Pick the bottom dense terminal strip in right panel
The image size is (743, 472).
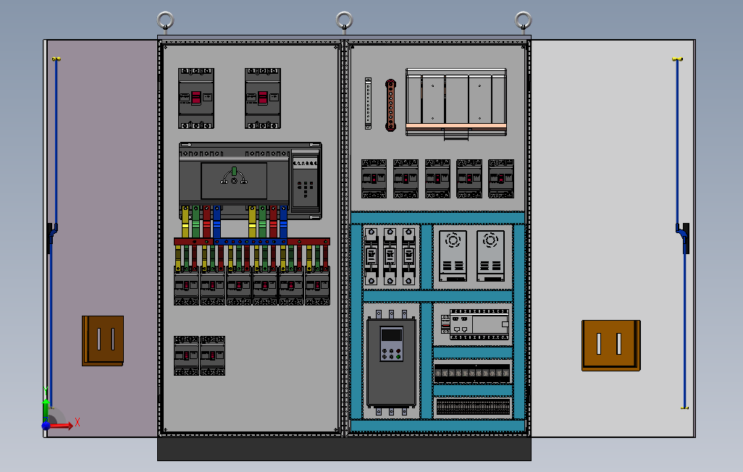pyautogui.click(x=474, y=407)
